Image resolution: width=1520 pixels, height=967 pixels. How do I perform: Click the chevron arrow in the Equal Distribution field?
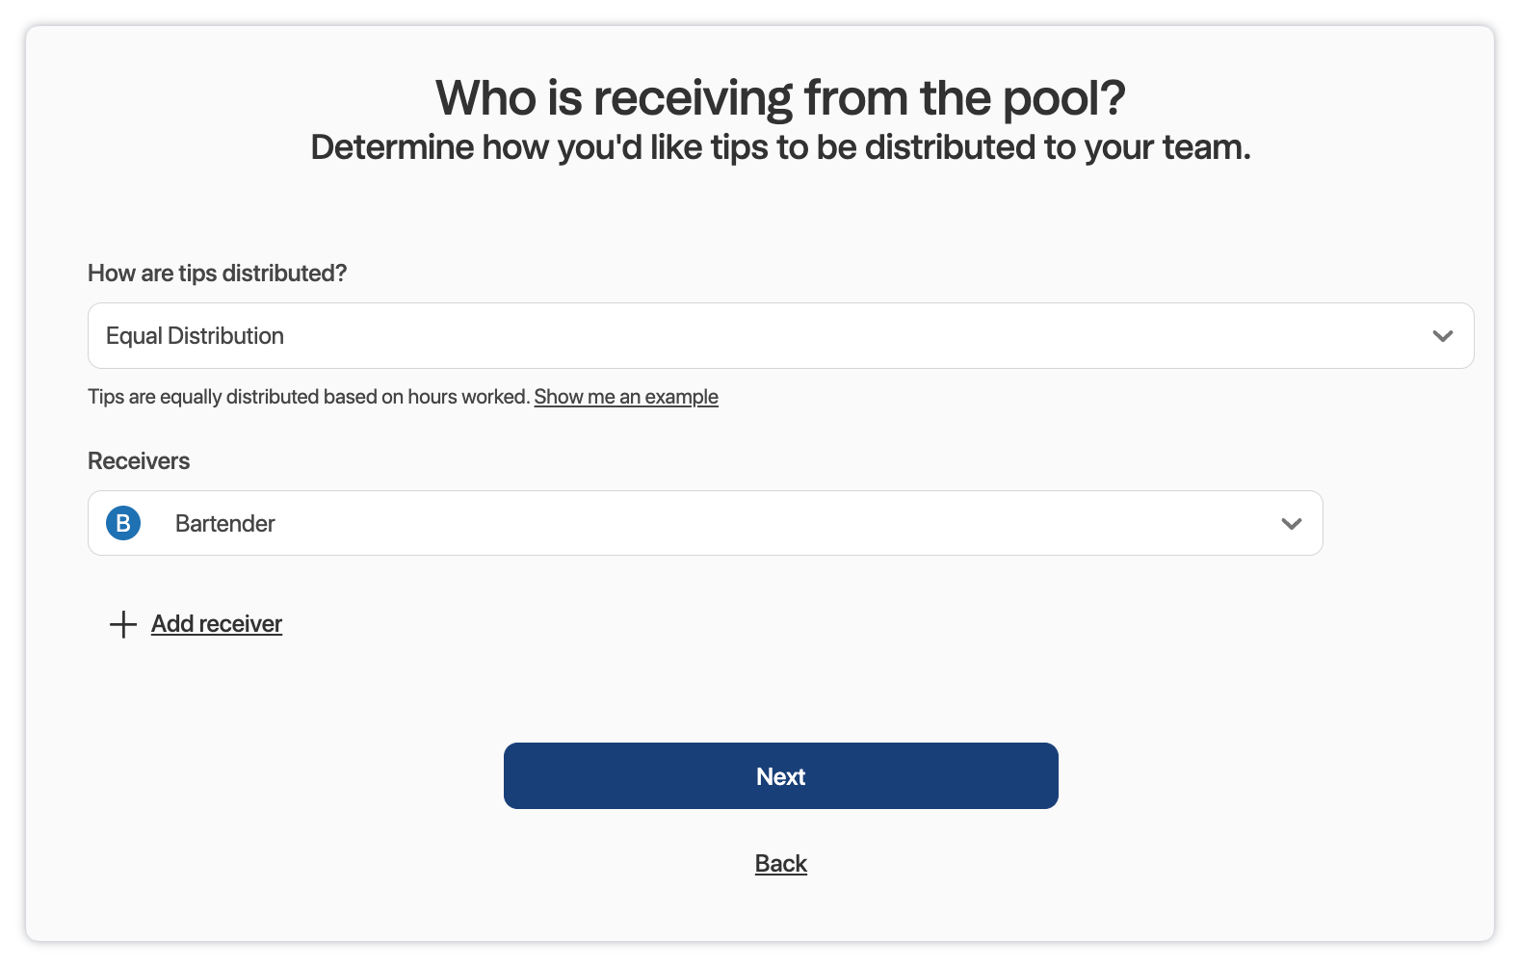[1442, 336]
